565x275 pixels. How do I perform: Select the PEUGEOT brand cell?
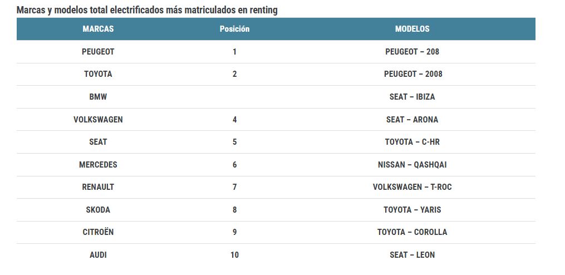98,52
